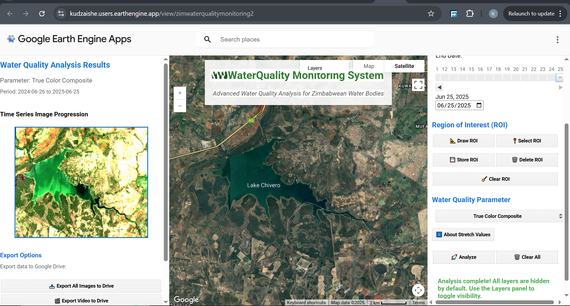Click the search magnifier icon
Screen dimensions: 570x306
(208, 39)
